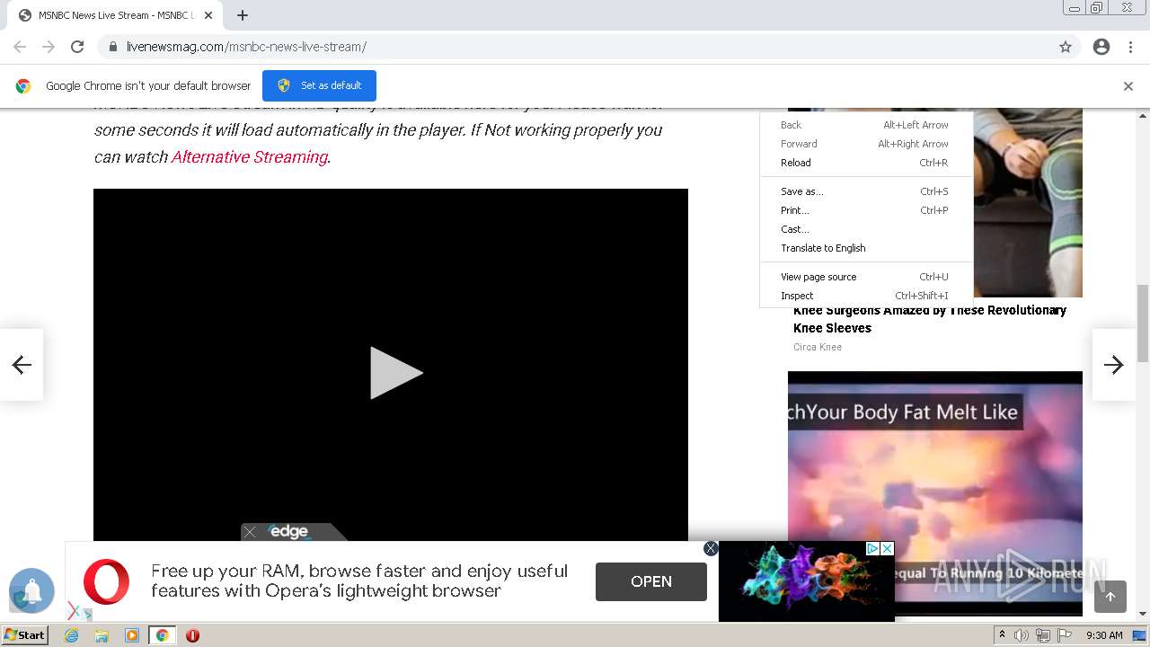Open media player taskbar icon
Screen dimensions: 1150x647
coord(132,635)
